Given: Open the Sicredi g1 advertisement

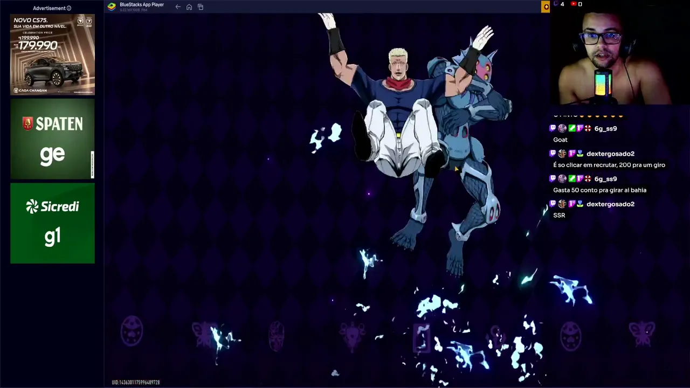Looking at the screenshot, I should point(52,223).
